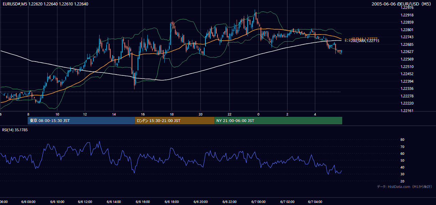Click price axis label 1.22394
The height and width of the screenshot is (205, 436).
[407, 81]
